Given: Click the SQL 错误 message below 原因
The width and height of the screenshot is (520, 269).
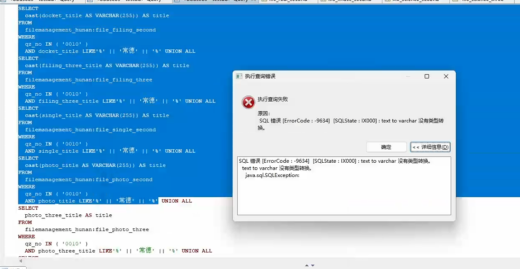Looking at the screenshot, I should 351,124.
